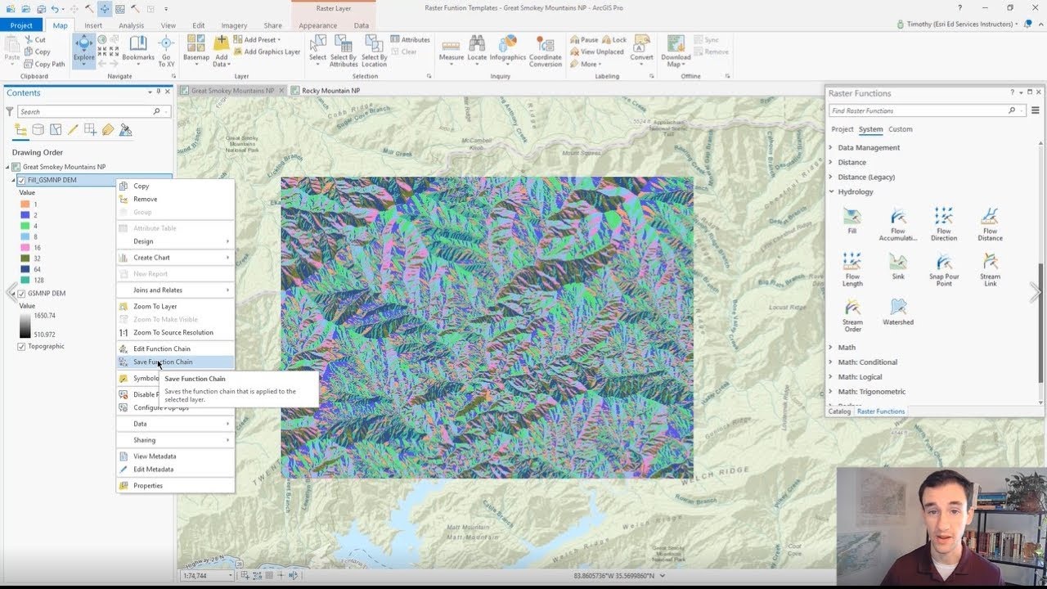1047x589 pixels.
Task: Open the Attributes pane button
Action: 411,39
